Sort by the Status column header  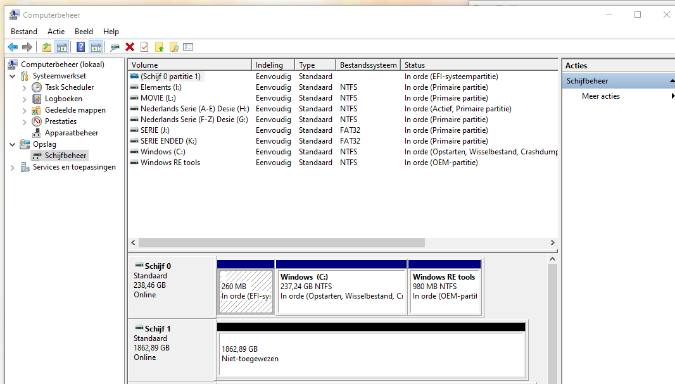479,65
